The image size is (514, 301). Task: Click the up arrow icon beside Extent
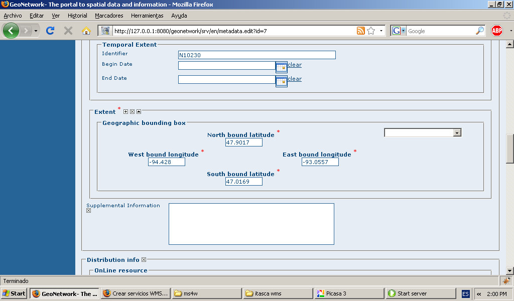pos(139,112)
